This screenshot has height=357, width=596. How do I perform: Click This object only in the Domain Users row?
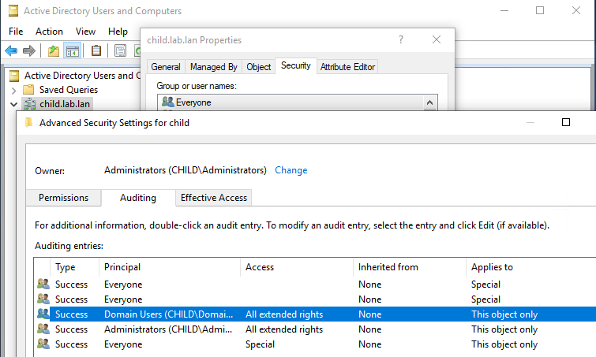tap(504, 314)
